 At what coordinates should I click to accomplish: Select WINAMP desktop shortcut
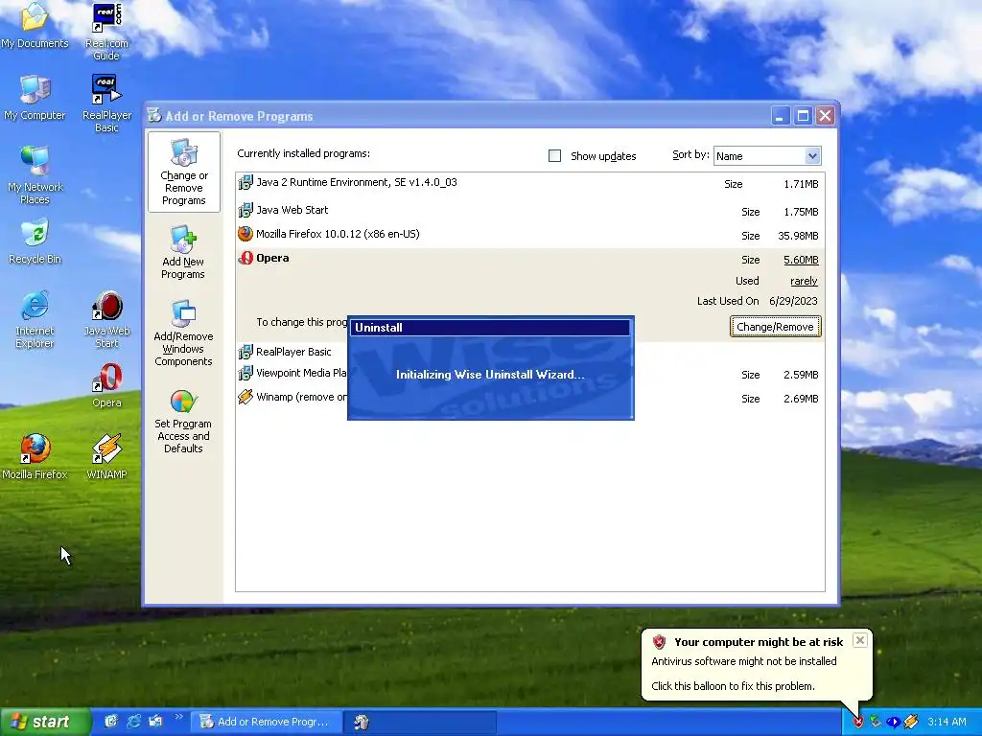[106, 457]
